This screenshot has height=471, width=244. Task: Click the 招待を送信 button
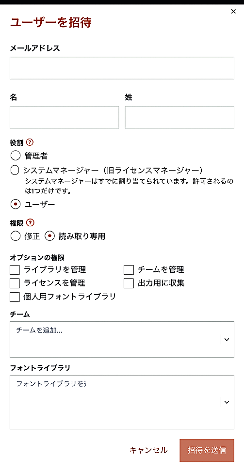[207, 451]
